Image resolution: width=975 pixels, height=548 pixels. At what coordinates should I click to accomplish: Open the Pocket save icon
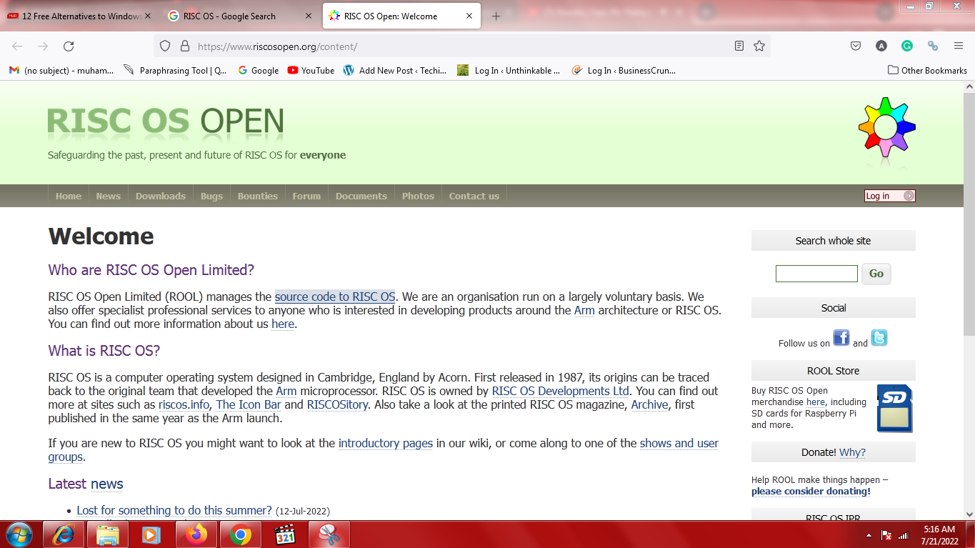pyautogui.click(x=856, y=46)
